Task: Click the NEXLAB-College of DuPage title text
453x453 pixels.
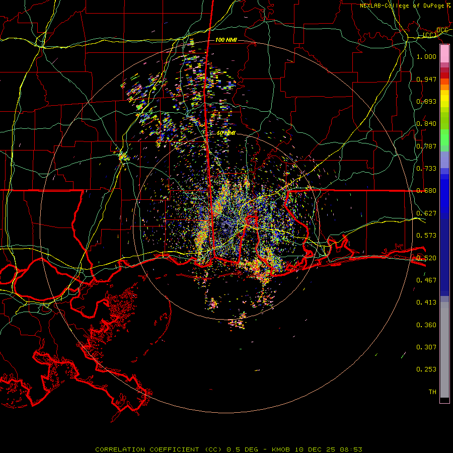Action: [x=402, y=6]
